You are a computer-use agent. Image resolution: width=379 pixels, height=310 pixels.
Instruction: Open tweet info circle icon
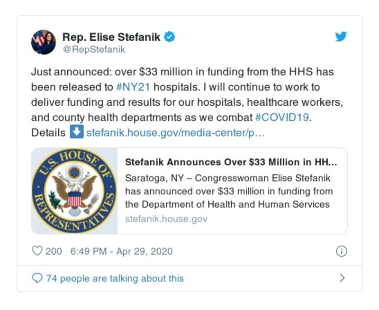(341, 251)
